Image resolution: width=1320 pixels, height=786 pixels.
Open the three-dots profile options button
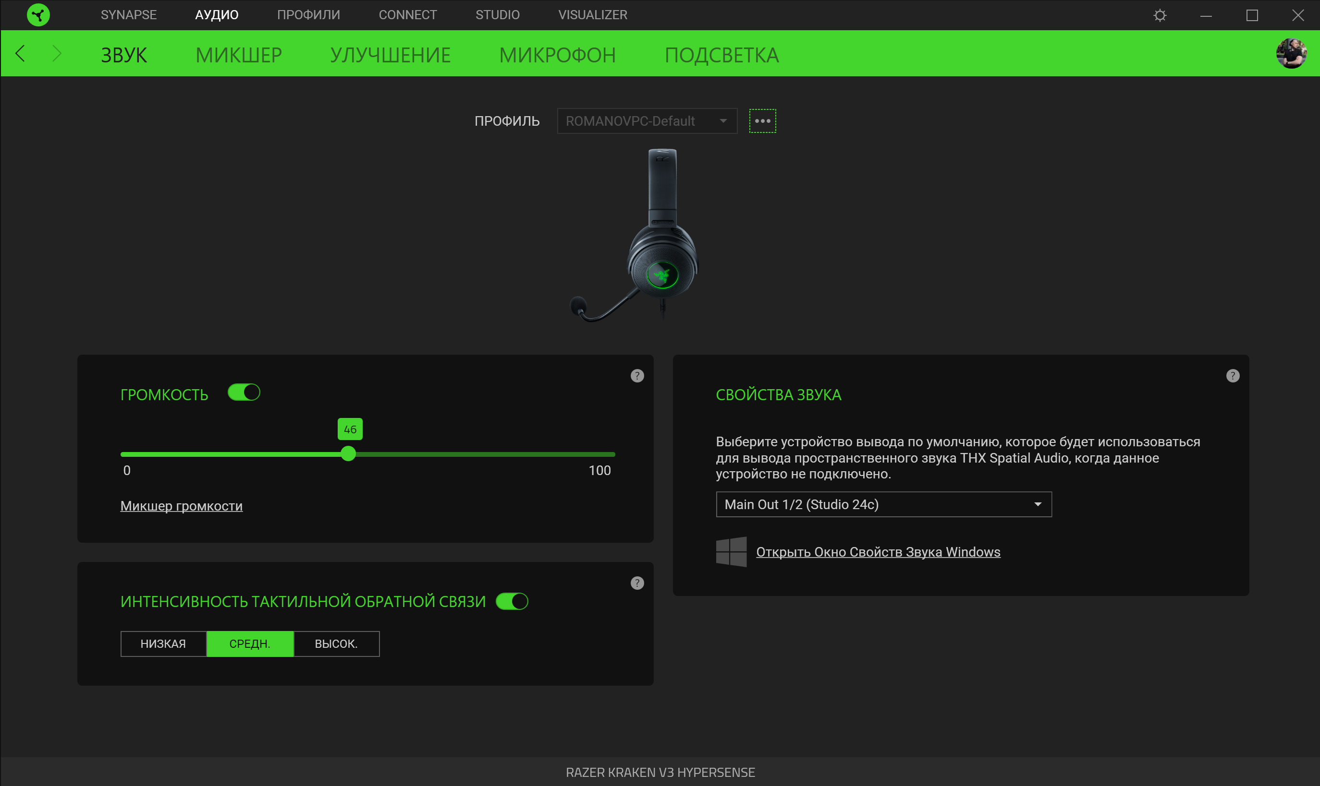coord(762,121)
